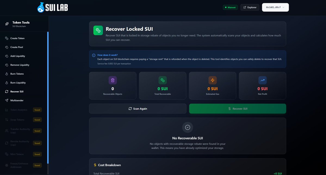Screen dimensions: 326x175
Task: Click the Soon badge next to Token Analytics
Action: tap(37, 110)
